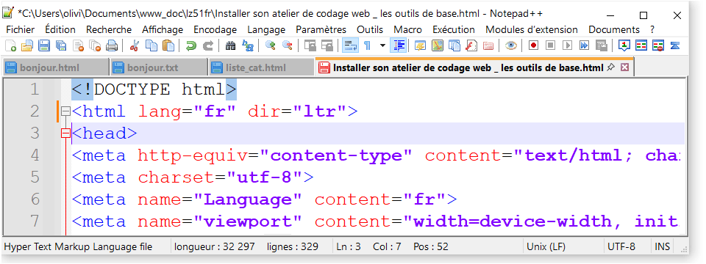The width and height of the screenshot is (706, 264).
Task: Click stop macro recording square button
Action: pyautogui.click(x=550, y=45)
